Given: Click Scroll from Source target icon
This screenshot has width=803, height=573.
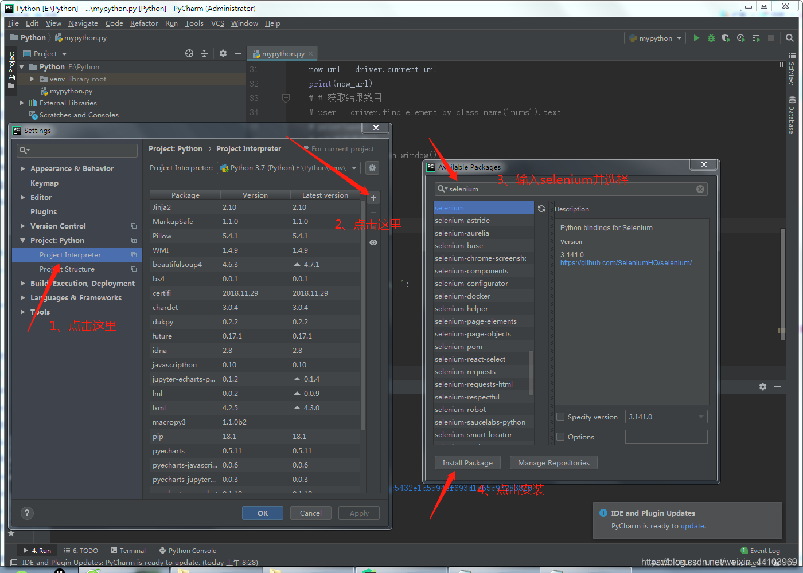Looking at the screenshot, I should pos(189,53).
